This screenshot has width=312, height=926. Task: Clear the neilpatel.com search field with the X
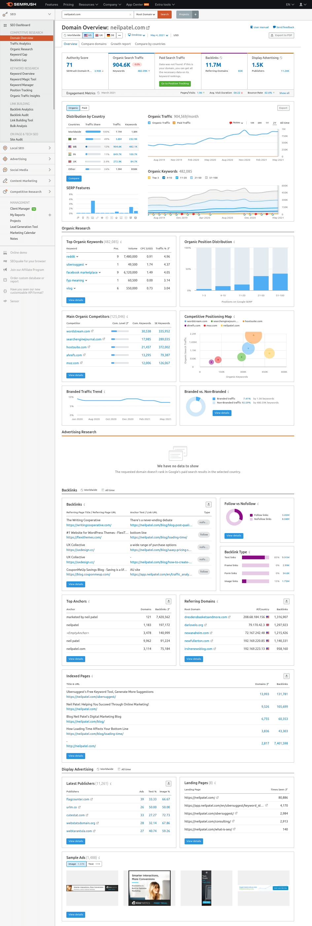(130, 14)
